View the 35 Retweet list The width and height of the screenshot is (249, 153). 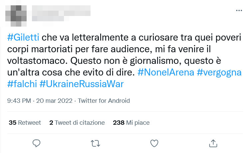coord(25,123)
